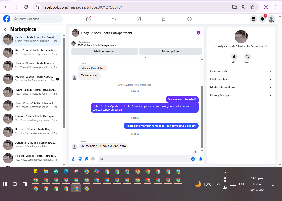This screenshot has width=282, height=201.
Task: Send a thumbs-up like
Action: click(x=200, y=159)
